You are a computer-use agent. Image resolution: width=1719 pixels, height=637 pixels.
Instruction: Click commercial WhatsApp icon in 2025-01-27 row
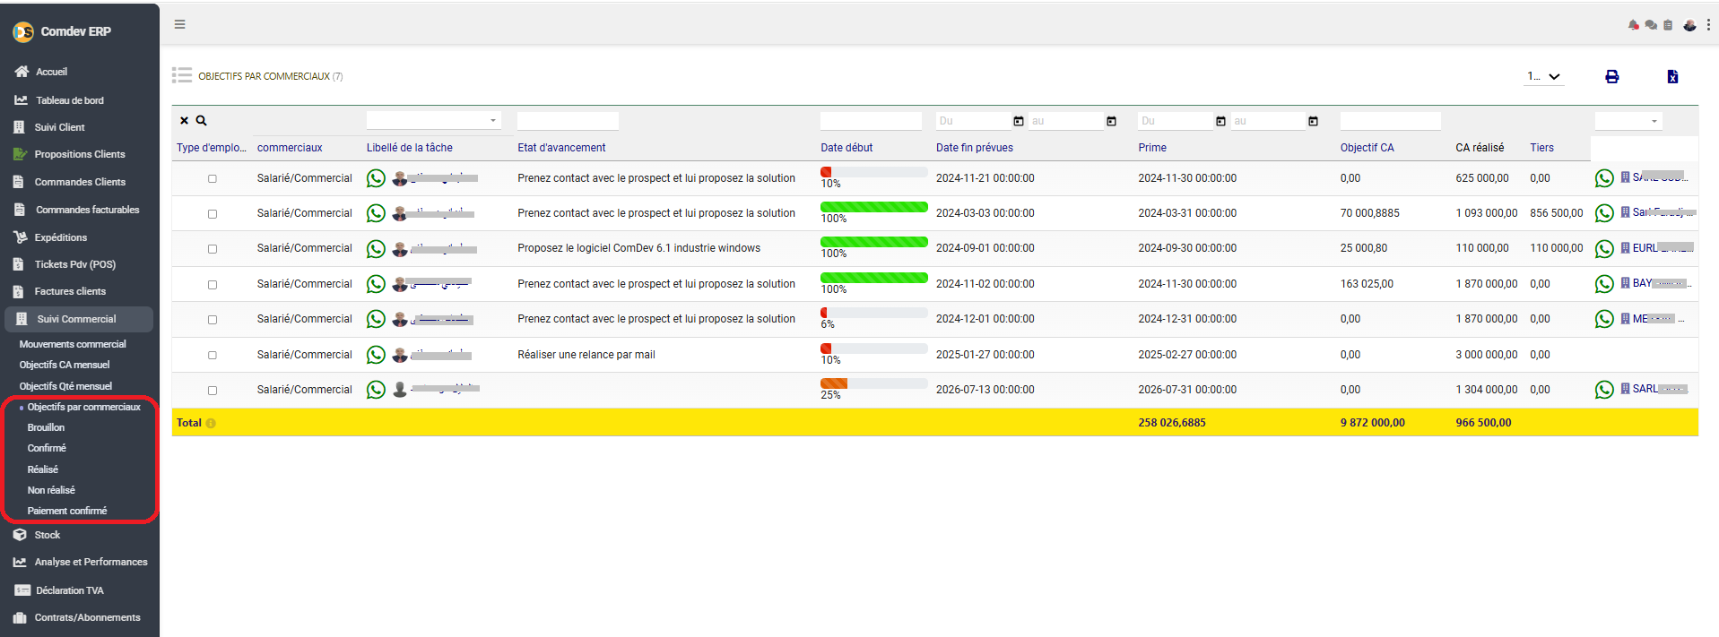coord(376,355)
